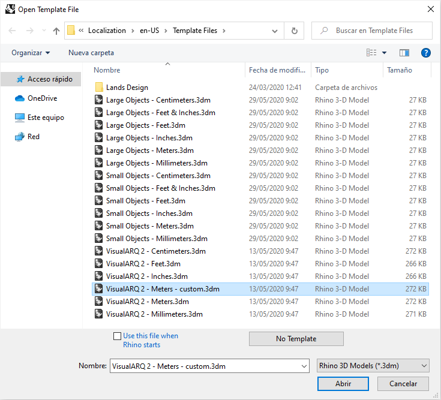Click Large Objects - Centimeters.3dm file icon
Viewport: 441px width, 400px height.
(99, 100)
